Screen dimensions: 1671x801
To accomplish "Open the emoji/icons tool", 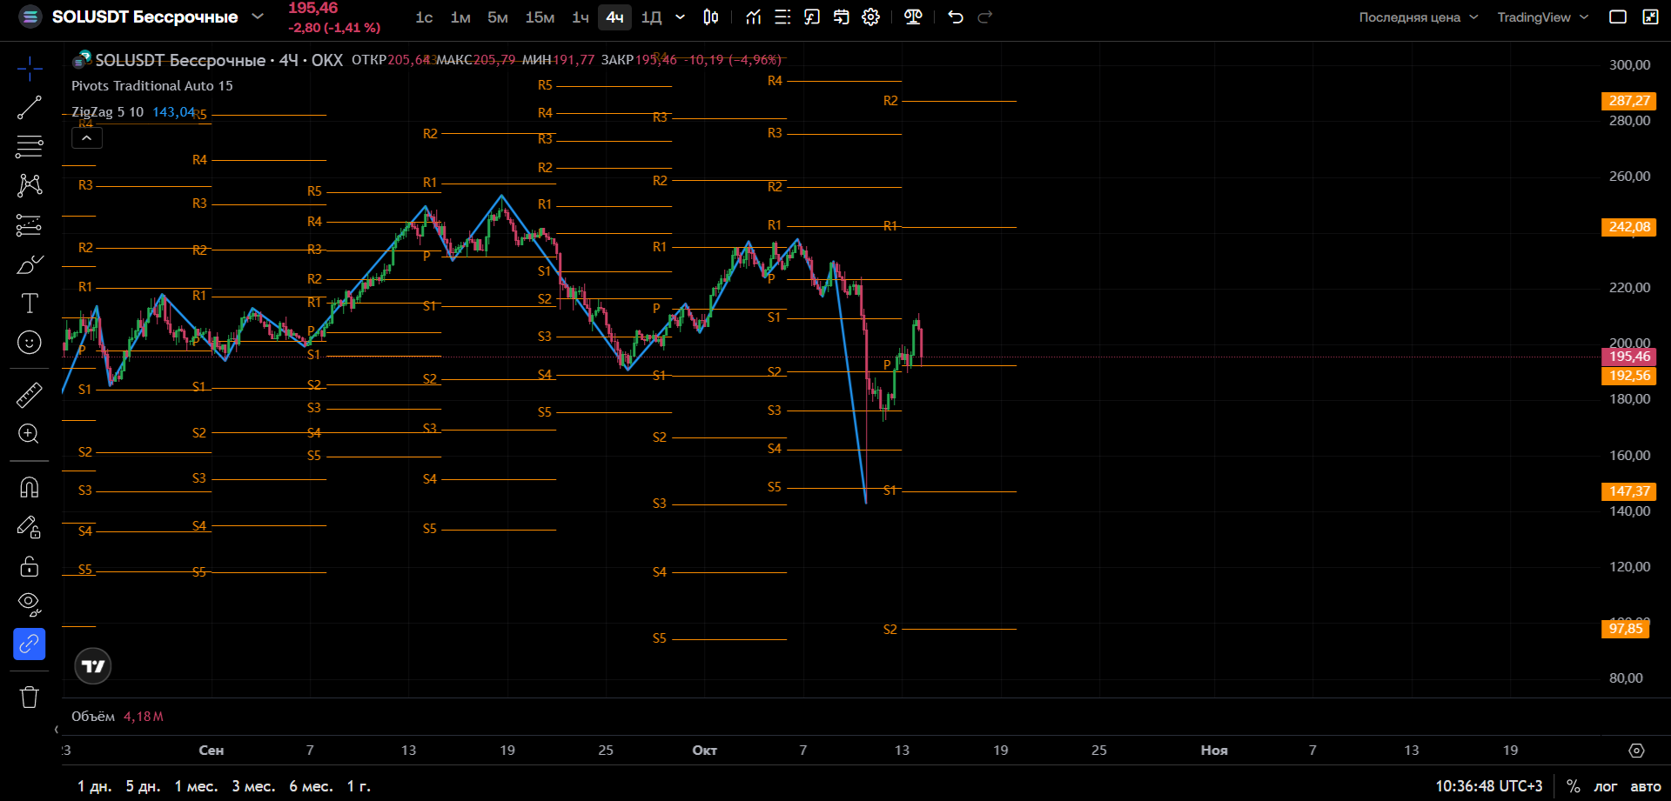I will pos(30,343).
